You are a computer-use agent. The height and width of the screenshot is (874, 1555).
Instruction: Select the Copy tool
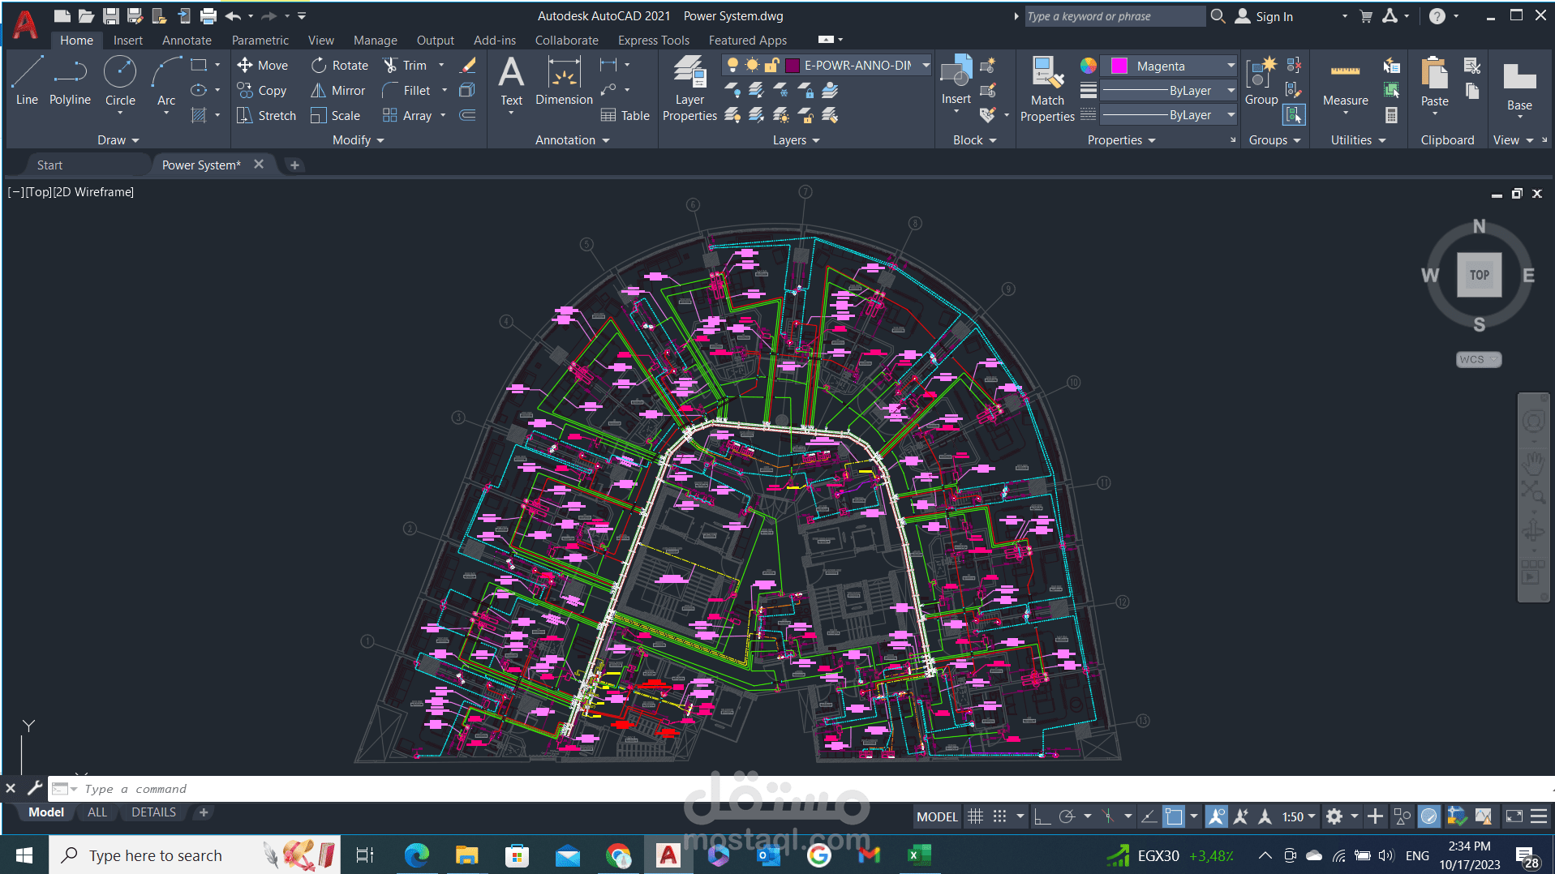261,91
